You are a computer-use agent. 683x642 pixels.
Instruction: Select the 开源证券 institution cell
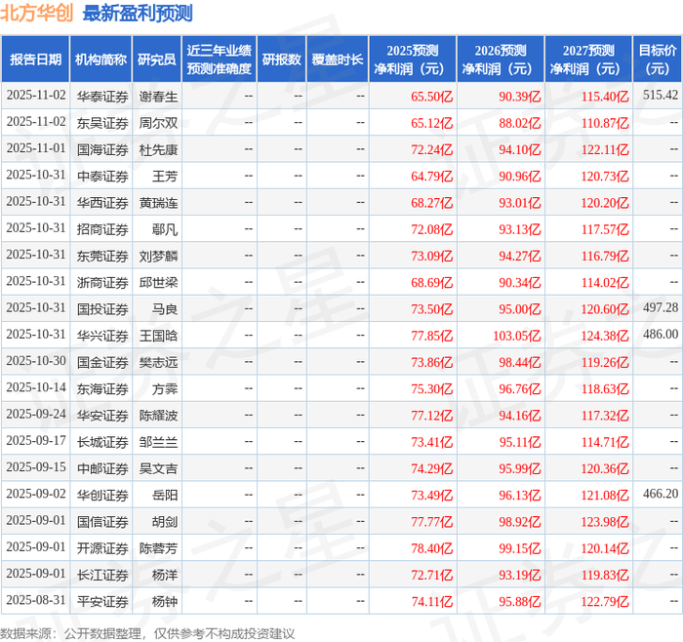[102, 548]
